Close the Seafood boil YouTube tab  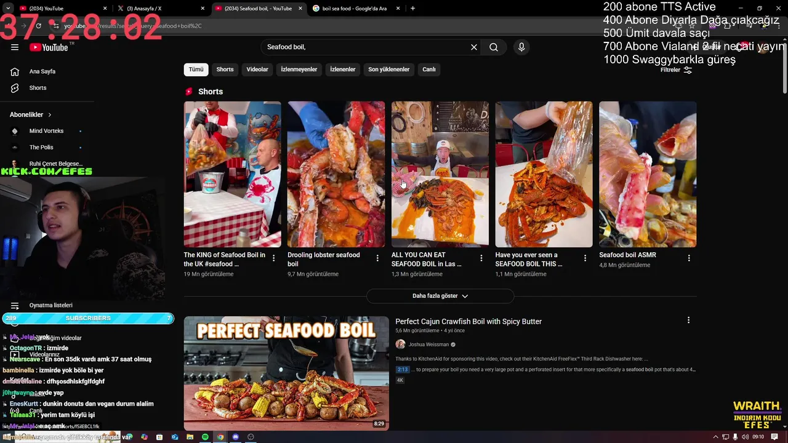coord(300,9)
